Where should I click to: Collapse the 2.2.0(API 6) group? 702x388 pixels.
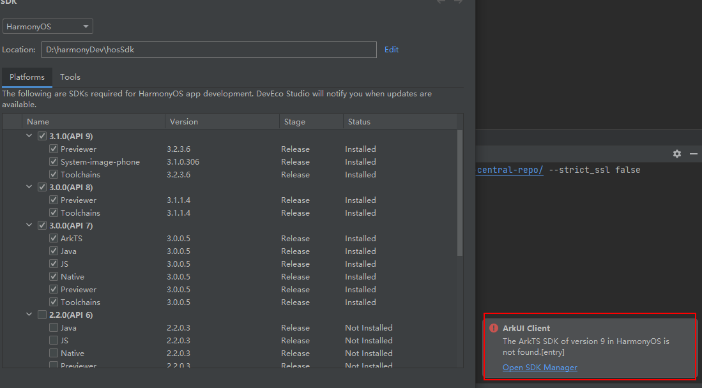tap(29, 314)
